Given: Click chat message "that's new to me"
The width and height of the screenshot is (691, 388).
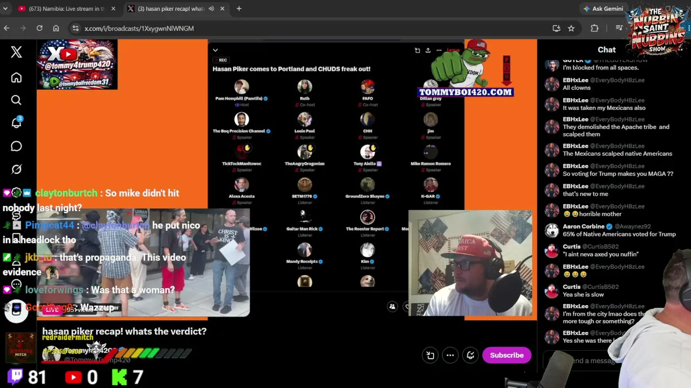Looking at the screenshot, I should pyautogui.click(x=586, y=194).
